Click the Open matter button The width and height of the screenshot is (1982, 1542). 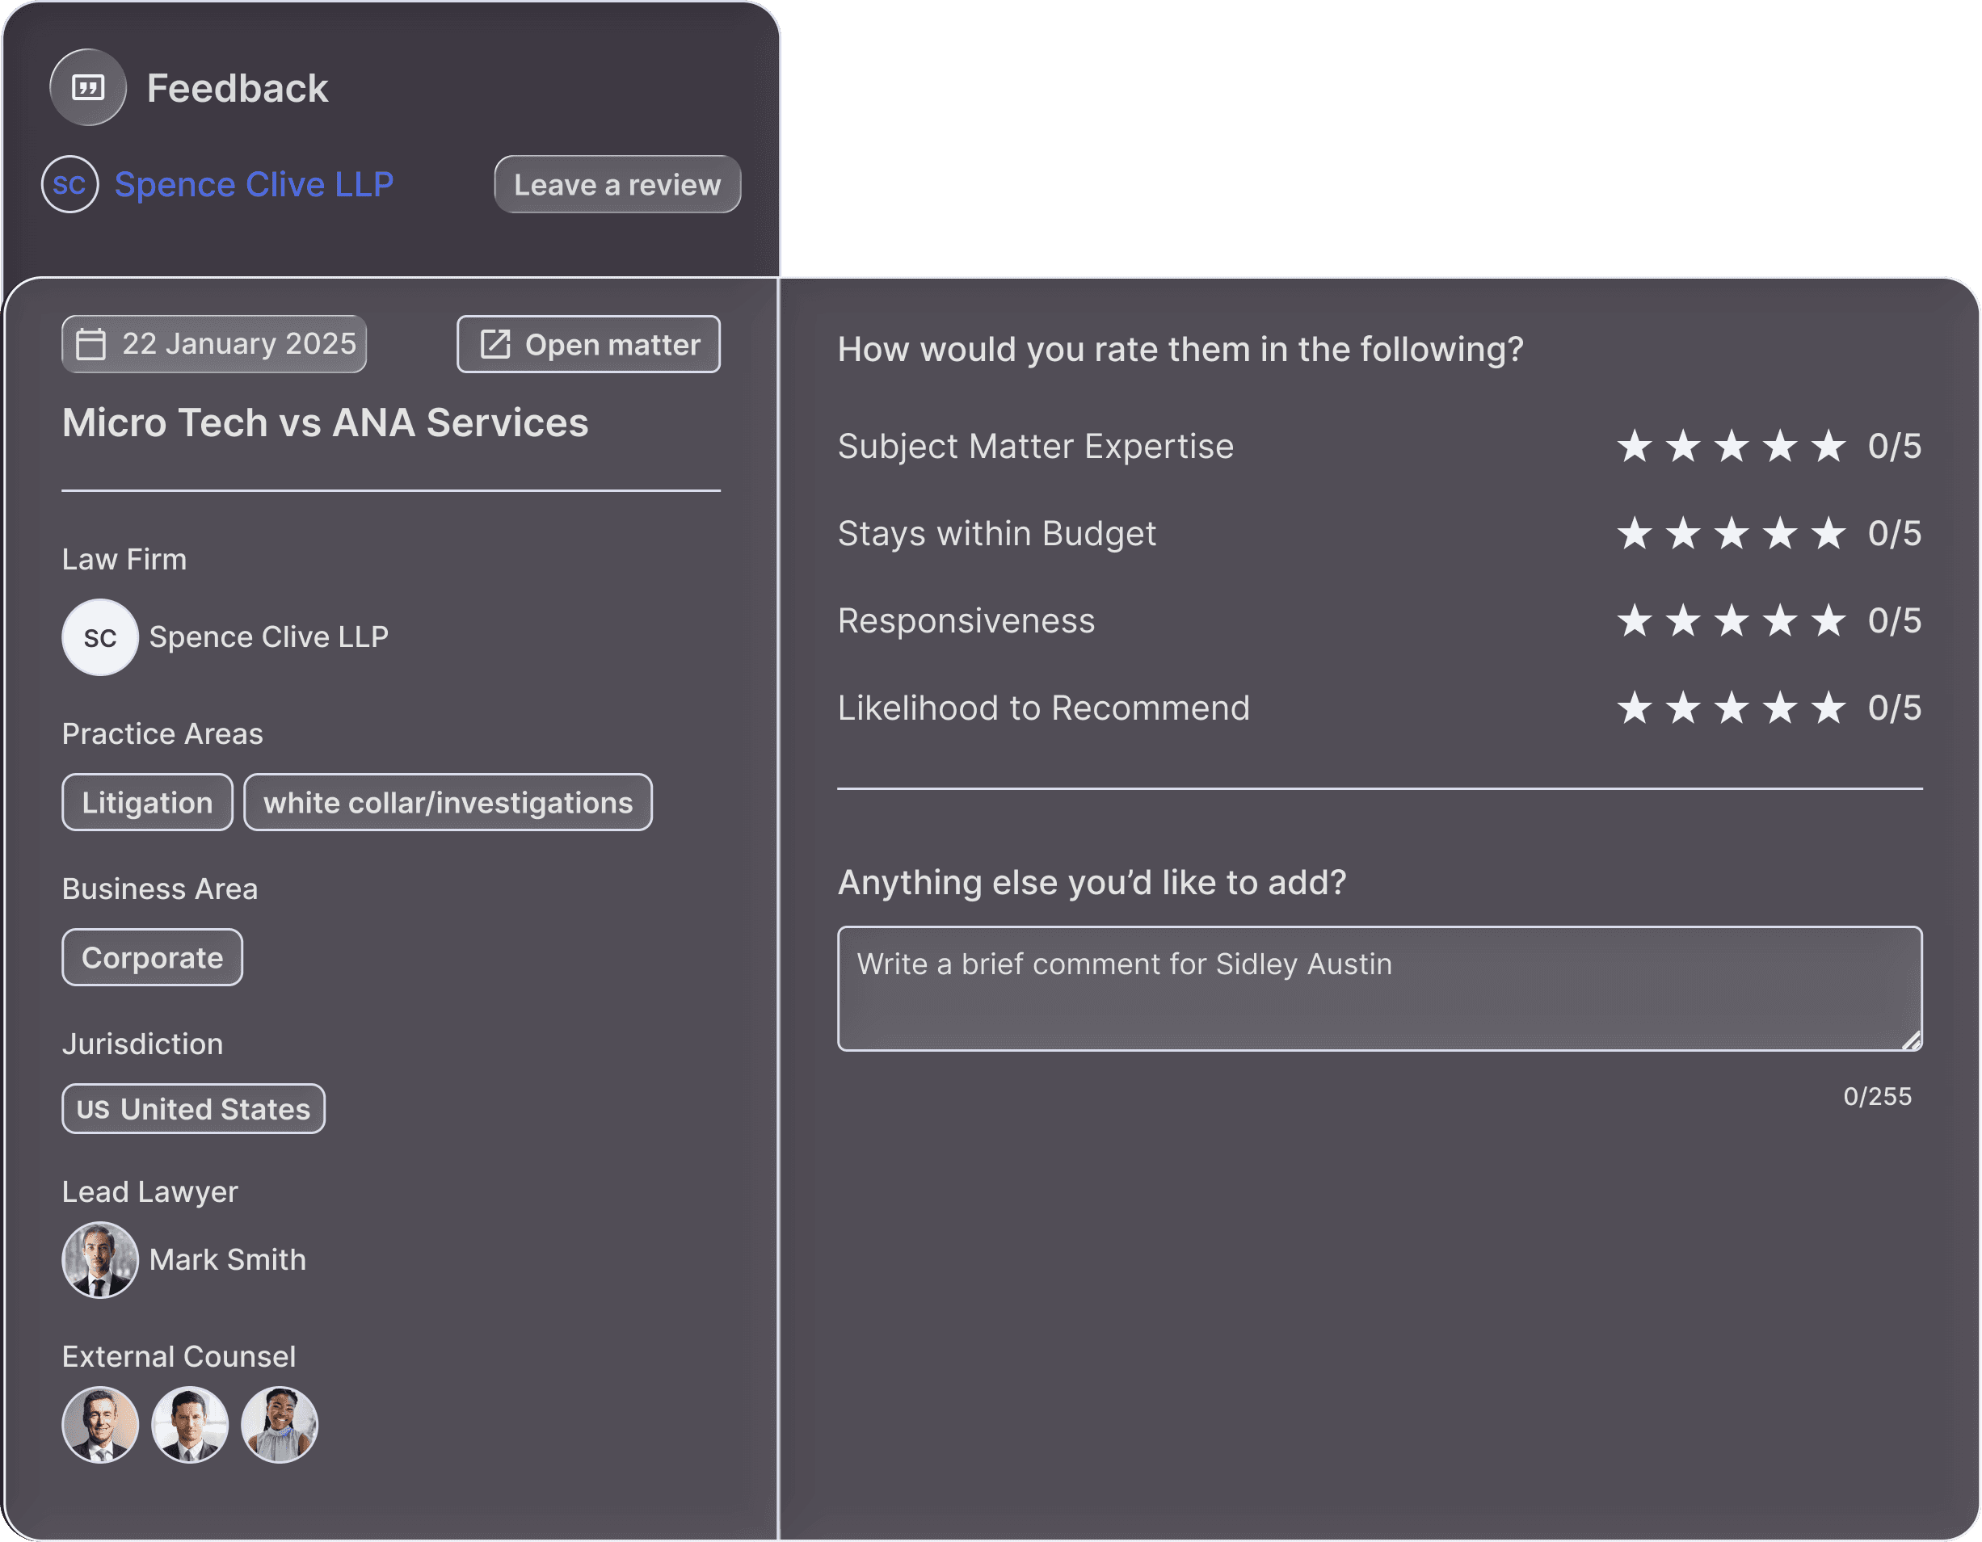pos(588,344)
